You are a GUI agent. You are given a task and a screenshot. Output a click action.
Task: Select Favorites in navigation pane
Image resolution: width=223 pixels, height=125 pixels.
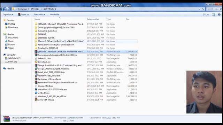click(10, 20)
